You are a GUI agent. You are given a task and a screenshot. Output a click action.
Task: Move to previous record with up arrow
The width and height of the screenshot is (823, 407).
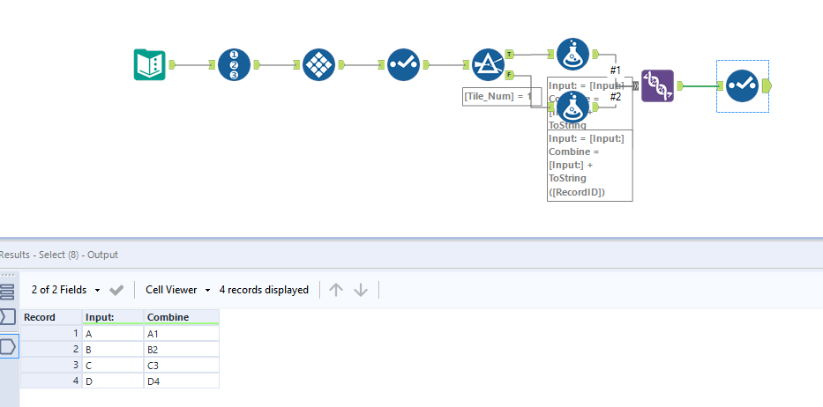coord(336,290)
